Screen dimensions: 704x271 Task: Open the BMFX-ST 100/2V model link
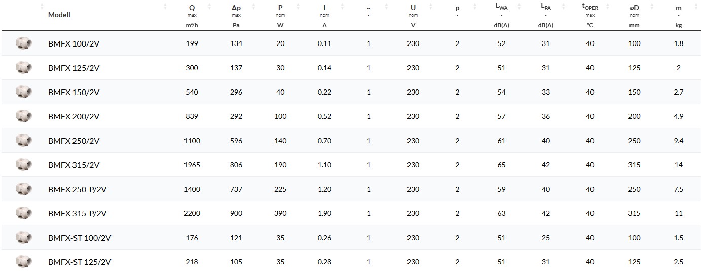[x=79, y=238]
